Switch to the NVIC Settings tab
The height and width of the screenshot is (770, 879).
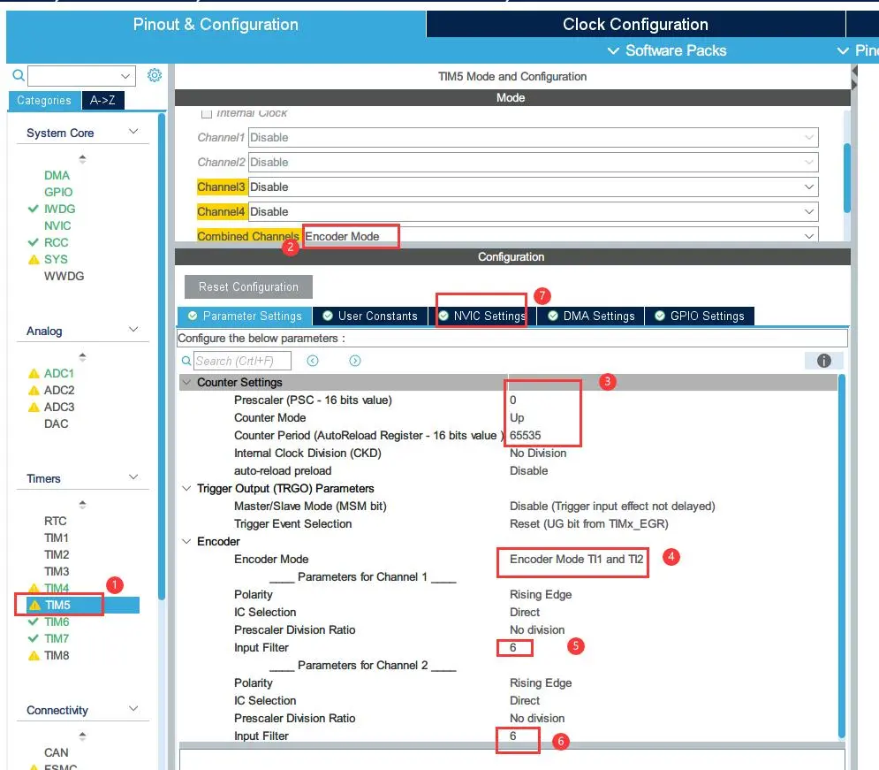[481, 316]
